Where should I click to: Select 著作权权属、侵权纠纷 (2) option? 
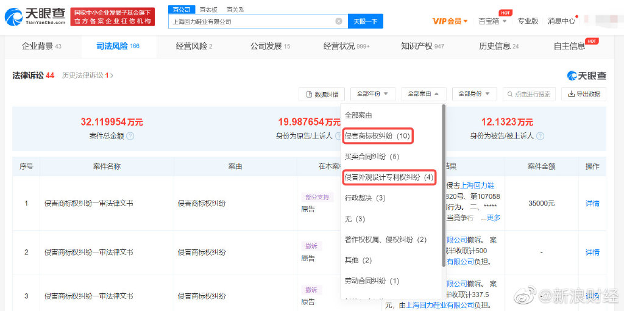click(386, 240)
